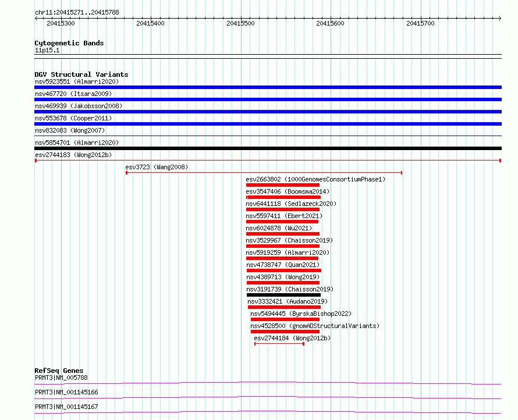The height and width of the screenshot is (420, 518).
Task: Select the nsv6024878 (Wu2021) variant
Action: tap(279, 228)
